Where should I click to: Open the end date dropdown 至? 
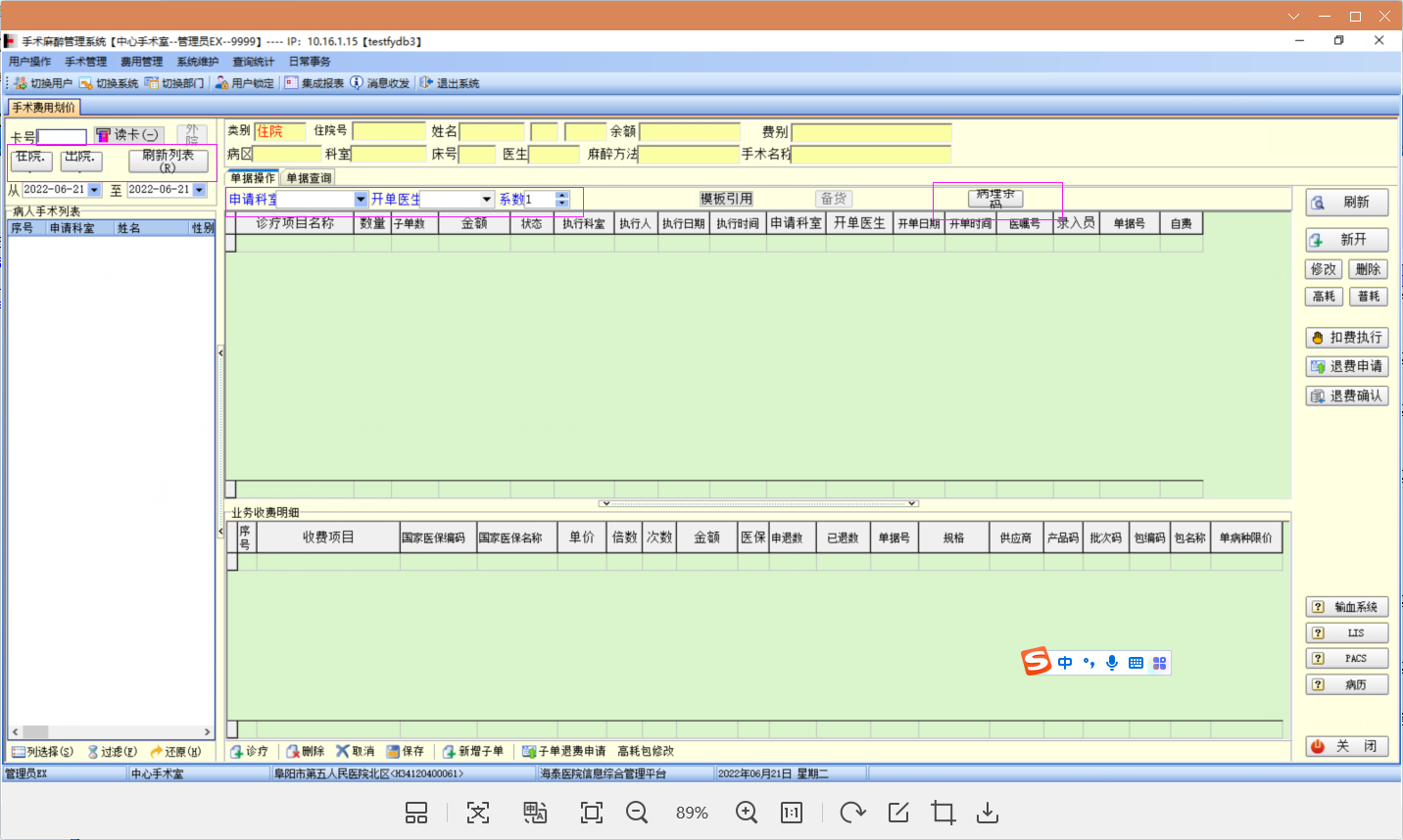[x=199, y=190]
